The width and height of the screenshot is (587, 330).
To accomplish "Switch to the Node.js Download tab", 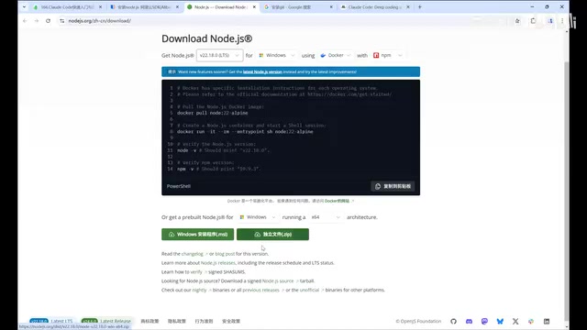I will point(221,6).
